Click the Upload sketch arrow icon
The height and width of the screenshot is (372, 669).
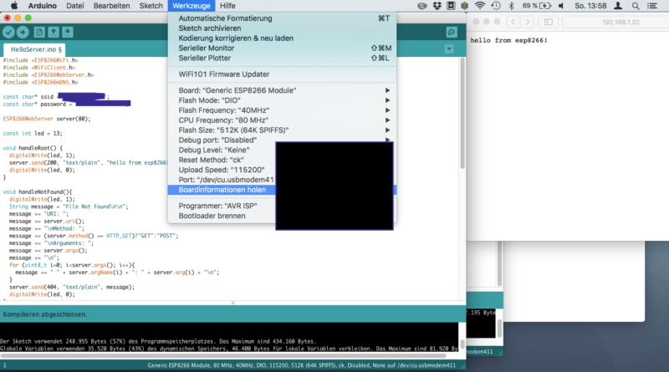[x=23, y=32]
